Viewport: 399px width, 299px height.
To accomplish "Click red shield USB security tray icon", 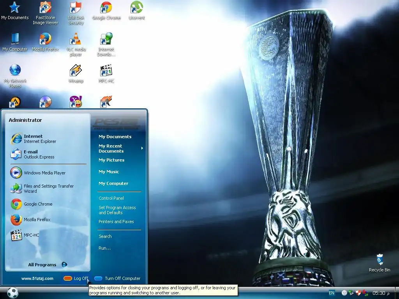I will point(358,293).
